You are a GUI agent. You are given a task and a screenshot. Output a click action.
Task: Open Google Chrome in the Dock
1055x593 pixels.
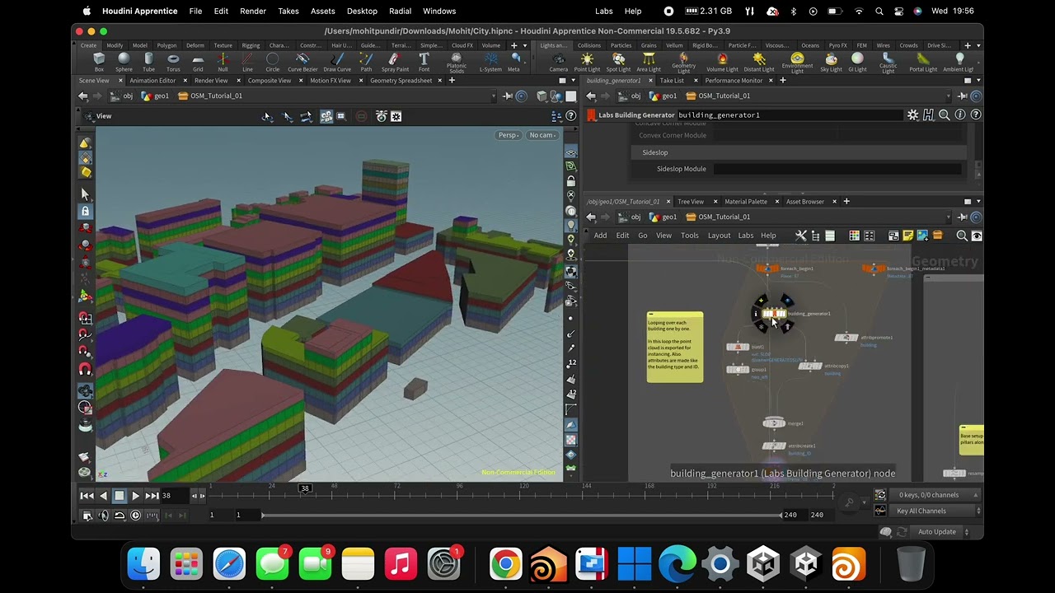coord(505,565)
